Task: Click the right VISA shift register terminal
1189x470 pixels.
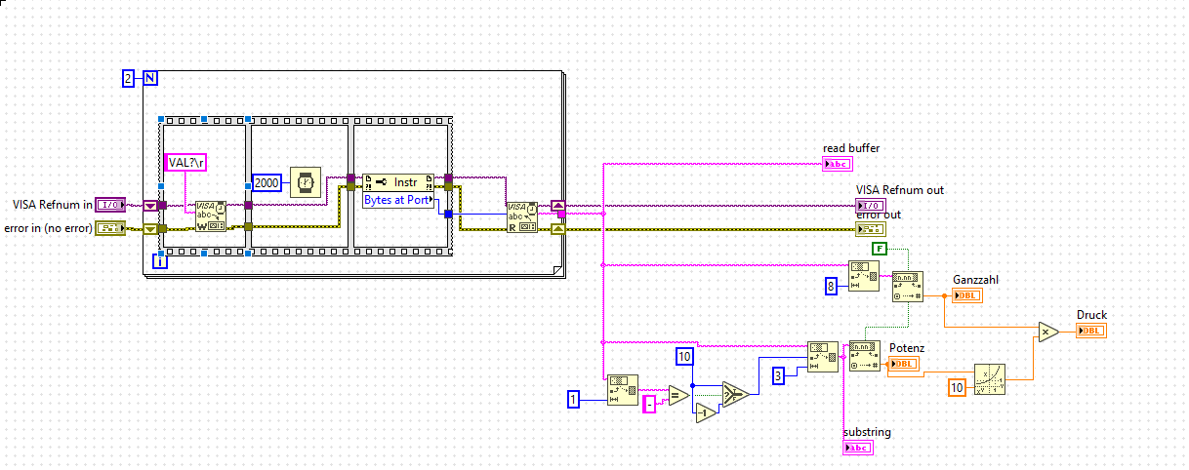Action: [x=557, y=206]
